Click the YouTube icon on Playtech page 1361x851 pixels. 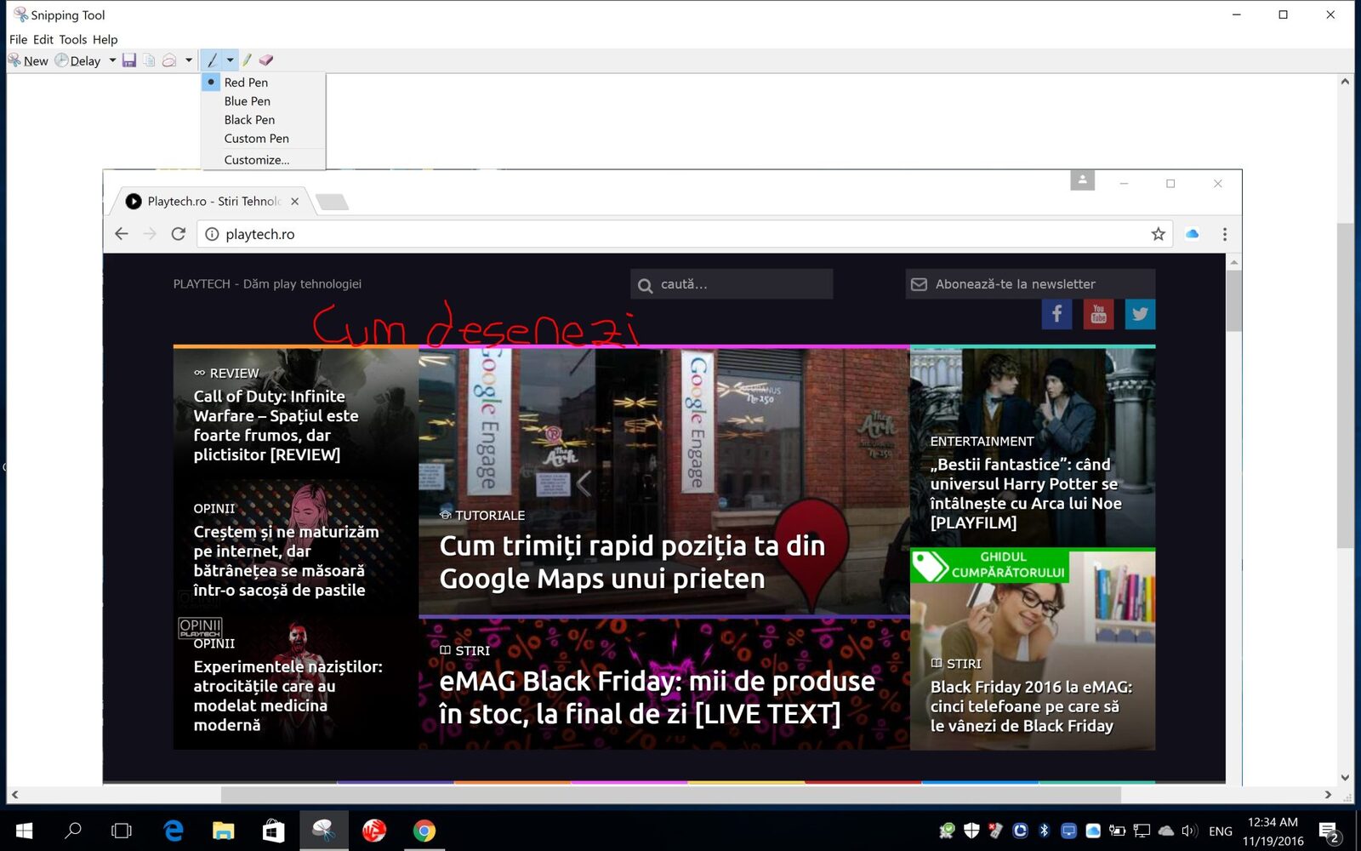(1098, 314)
